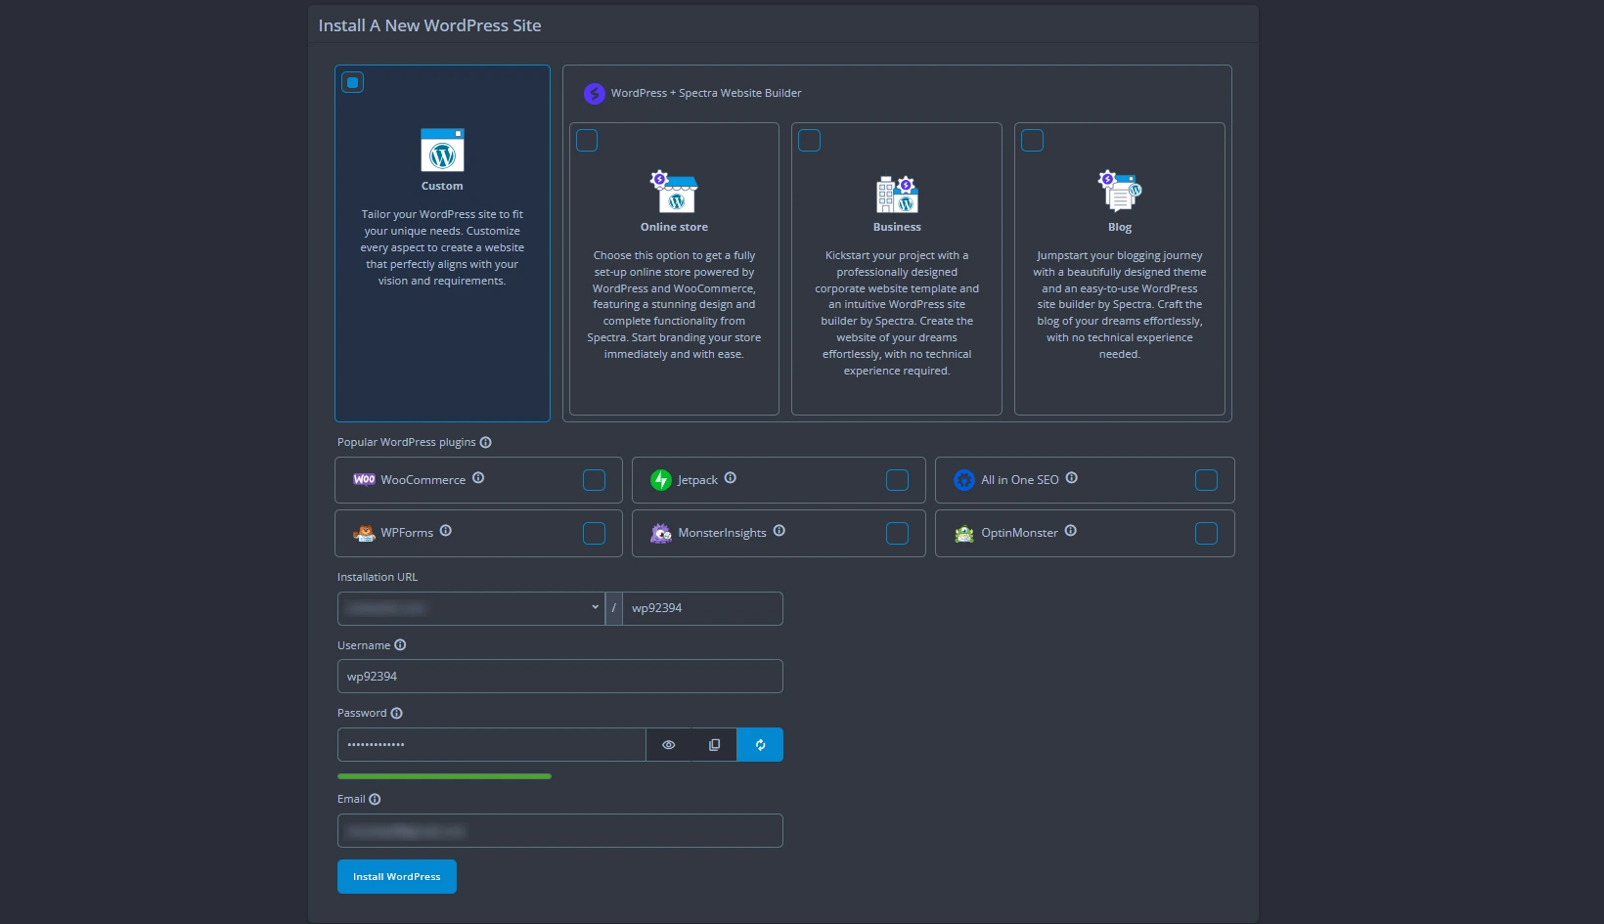Click the Online store shop icon
Image resolution: width=1604 pixels, height=924 pixels.
(674, 192)
